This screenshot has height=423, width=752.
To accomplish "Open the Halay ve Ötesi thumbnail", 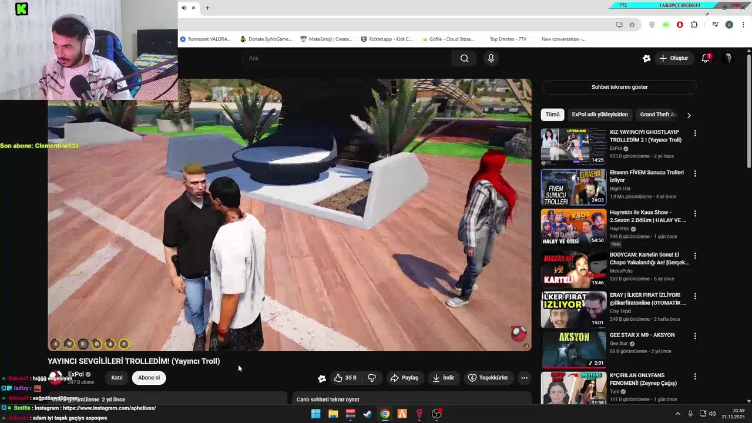I will [x=573, y=227].
